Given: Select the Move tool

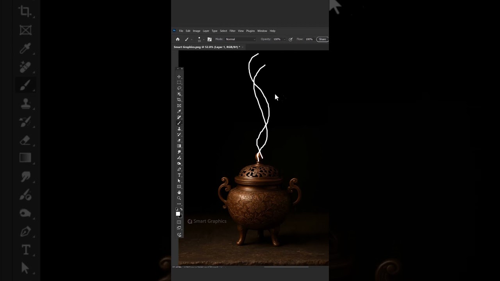Looking at the screenshot, I should tap(179, 77).
